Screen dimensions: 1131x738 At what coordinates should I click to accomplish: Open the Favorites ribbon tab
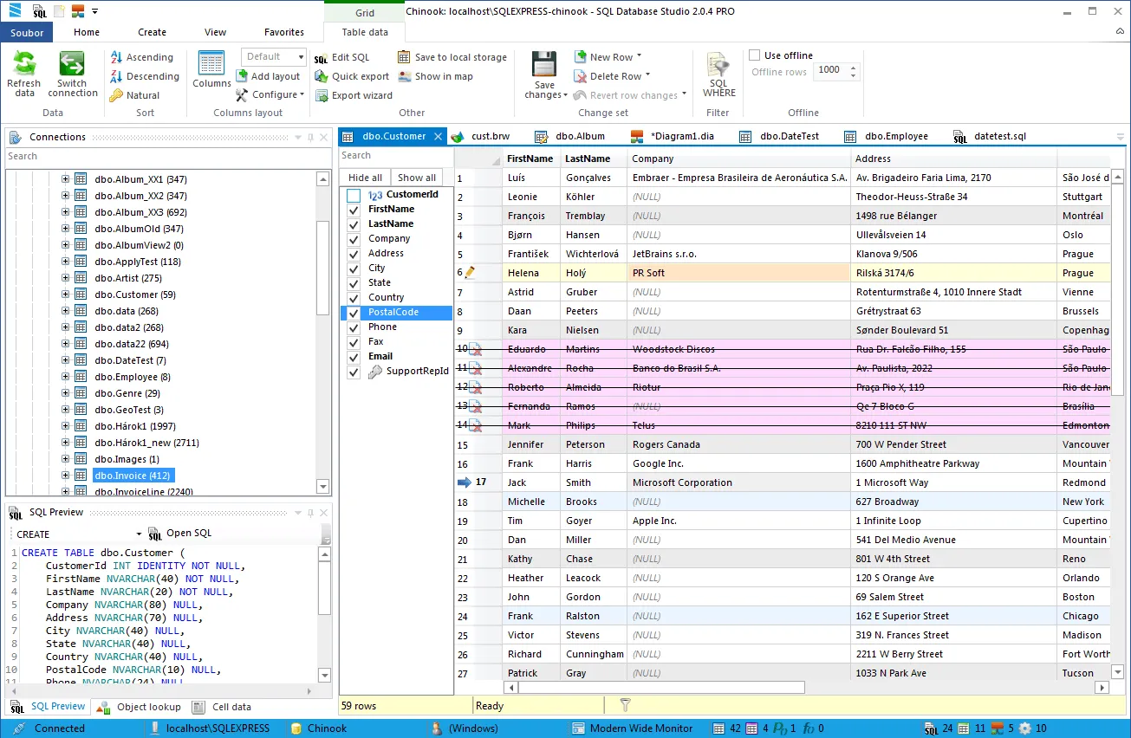[x=283, y=32]
